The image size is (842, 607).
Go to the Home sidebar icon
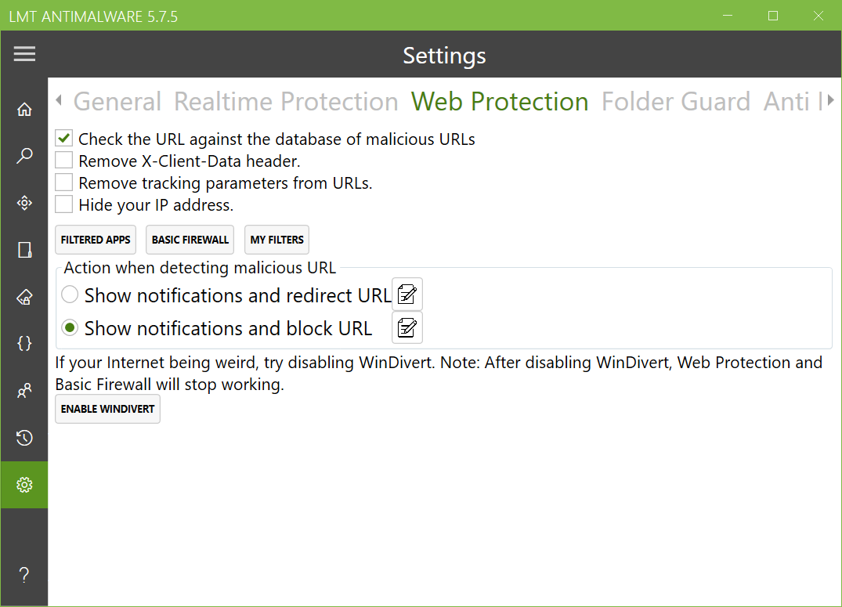(24, 110)
